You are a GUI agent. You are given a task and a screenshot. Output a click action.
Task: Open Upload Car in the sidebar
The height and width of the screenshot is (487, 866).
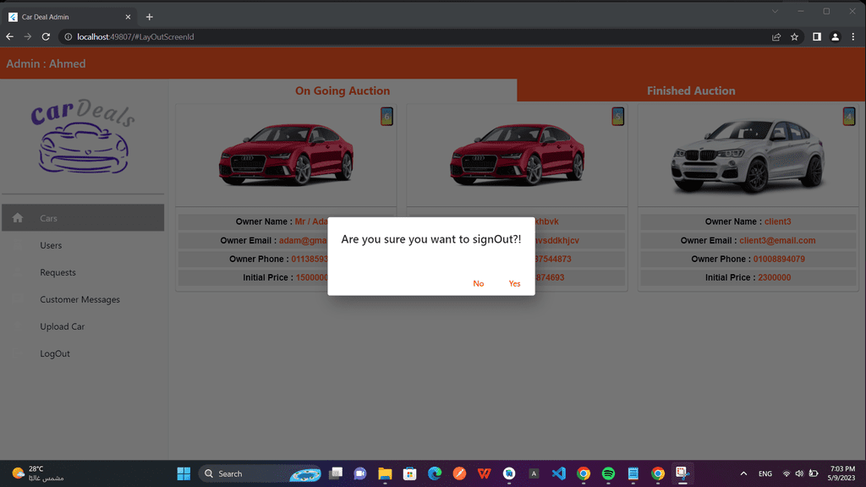(83, 326)
